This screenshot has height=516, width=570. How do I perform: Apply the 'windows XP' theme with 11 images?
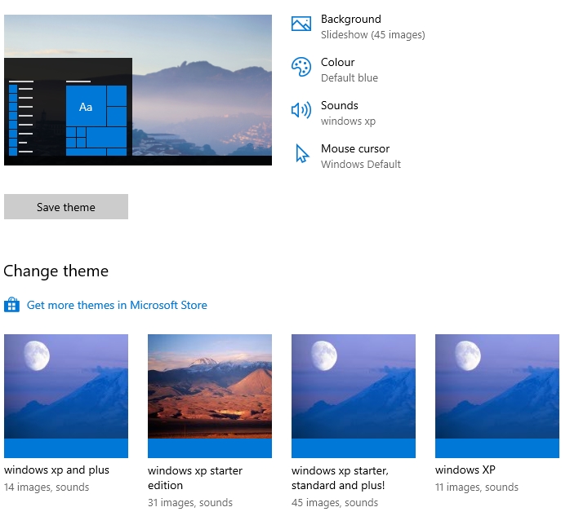pos(497,396)
